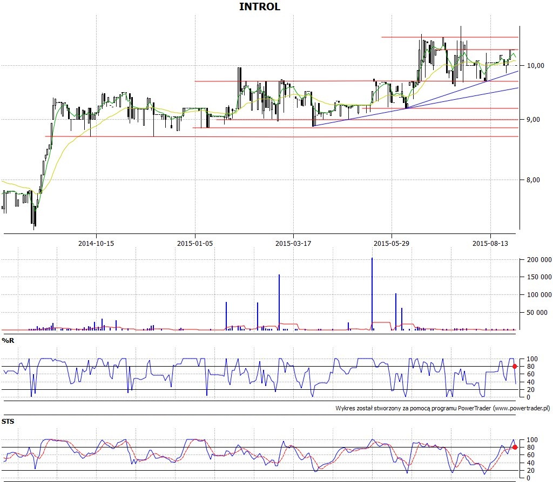Screen dimensions: 553x482
Task: Click the red dot on the STS line
Action: (x=515, y=447)
